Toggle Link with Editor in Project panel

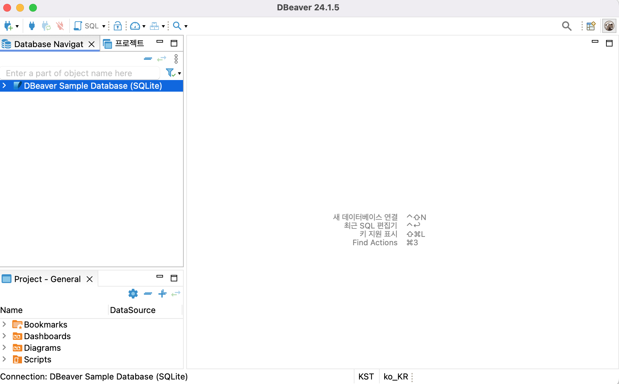[176, 294]
